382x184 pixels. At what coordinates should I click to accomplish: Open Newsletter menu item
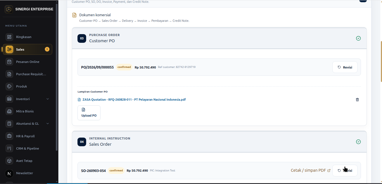click(28, 173)
